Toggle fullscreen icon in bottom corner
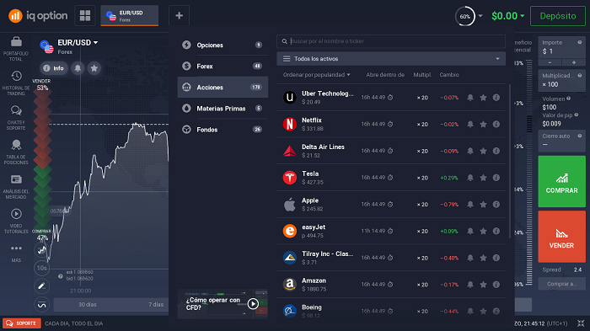The width and height of the screenshot is (590, 331). (x=581, y=323)
